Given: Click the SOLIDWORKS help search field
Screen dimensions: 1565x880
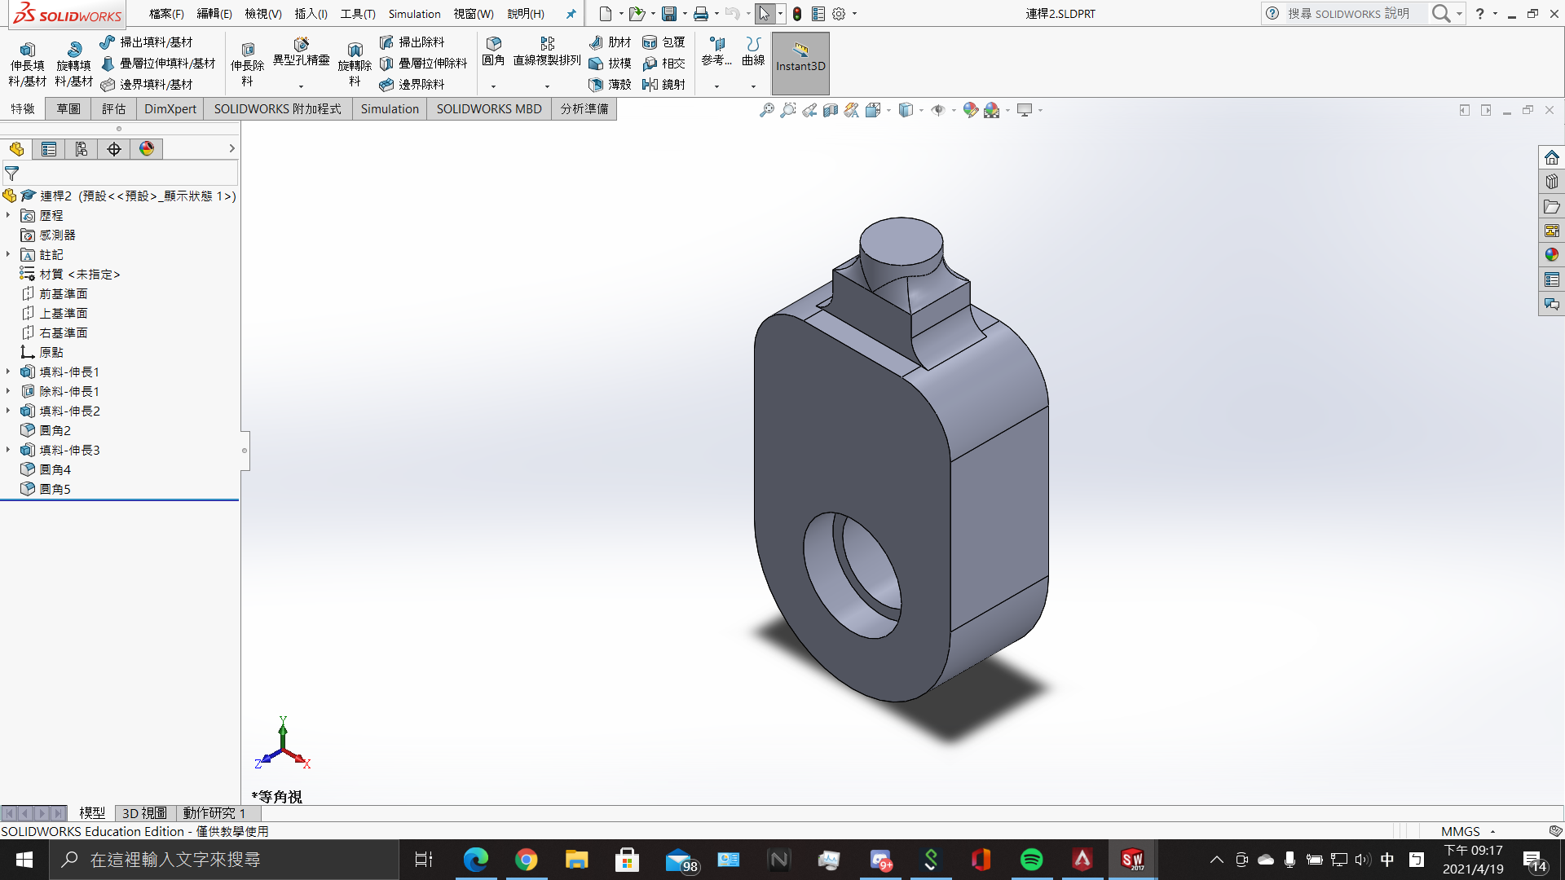Looking at the screenshot, I should click(1349, 14).
